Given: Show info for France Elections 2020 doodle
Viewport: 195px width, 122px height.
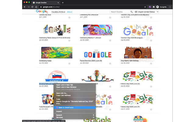Looking at the screenshot, I should [110, 63].
